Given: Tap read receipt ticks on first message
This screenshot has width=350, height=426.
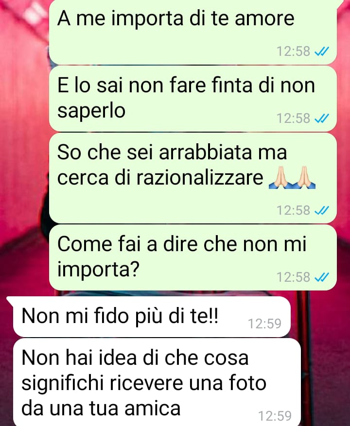Looking at the screenshot, I should click(322, 51).
